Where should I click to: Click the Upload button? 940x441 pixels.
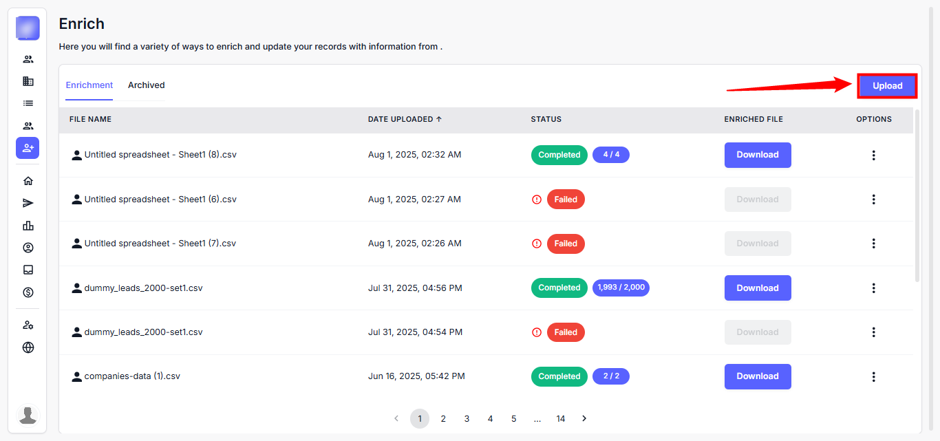click(x=887, y=86)
